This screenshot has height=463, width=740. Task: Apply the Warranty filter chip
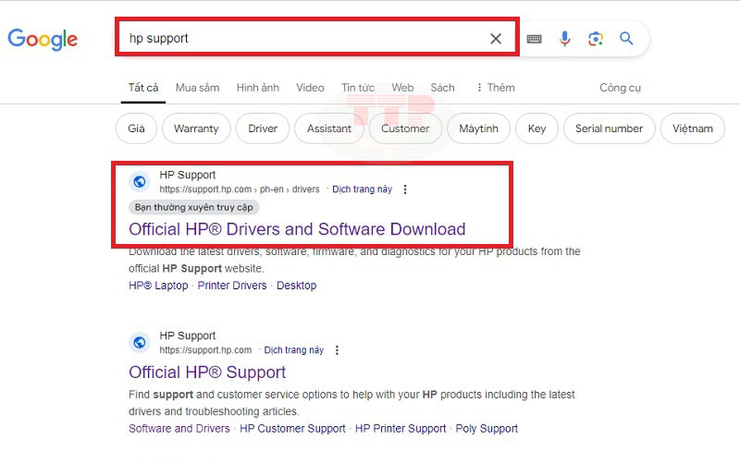pyautogui.click(x=196, y=128)
